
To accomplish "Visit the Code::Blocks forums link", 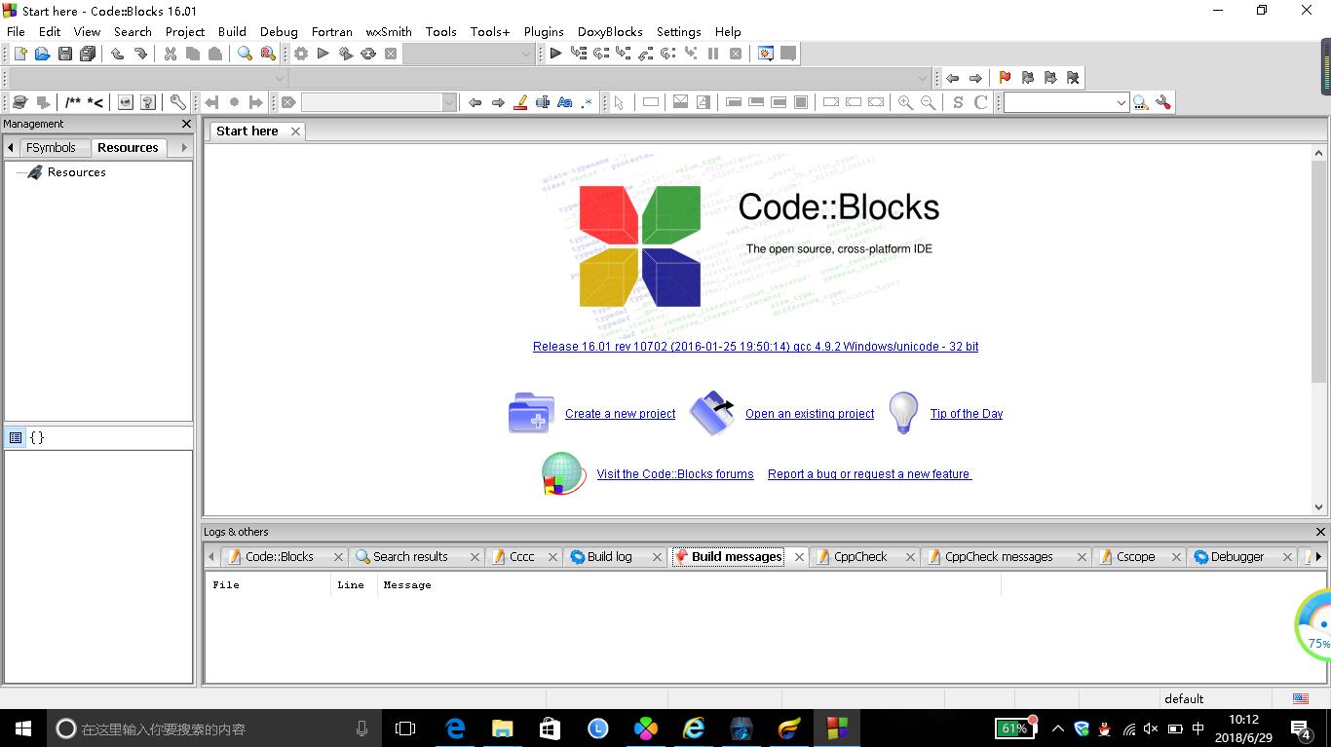I will 675,474.
